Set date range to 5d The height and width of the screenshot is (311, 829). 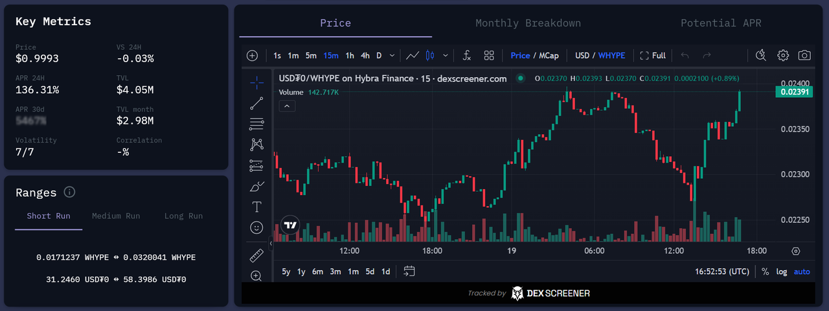370,271
